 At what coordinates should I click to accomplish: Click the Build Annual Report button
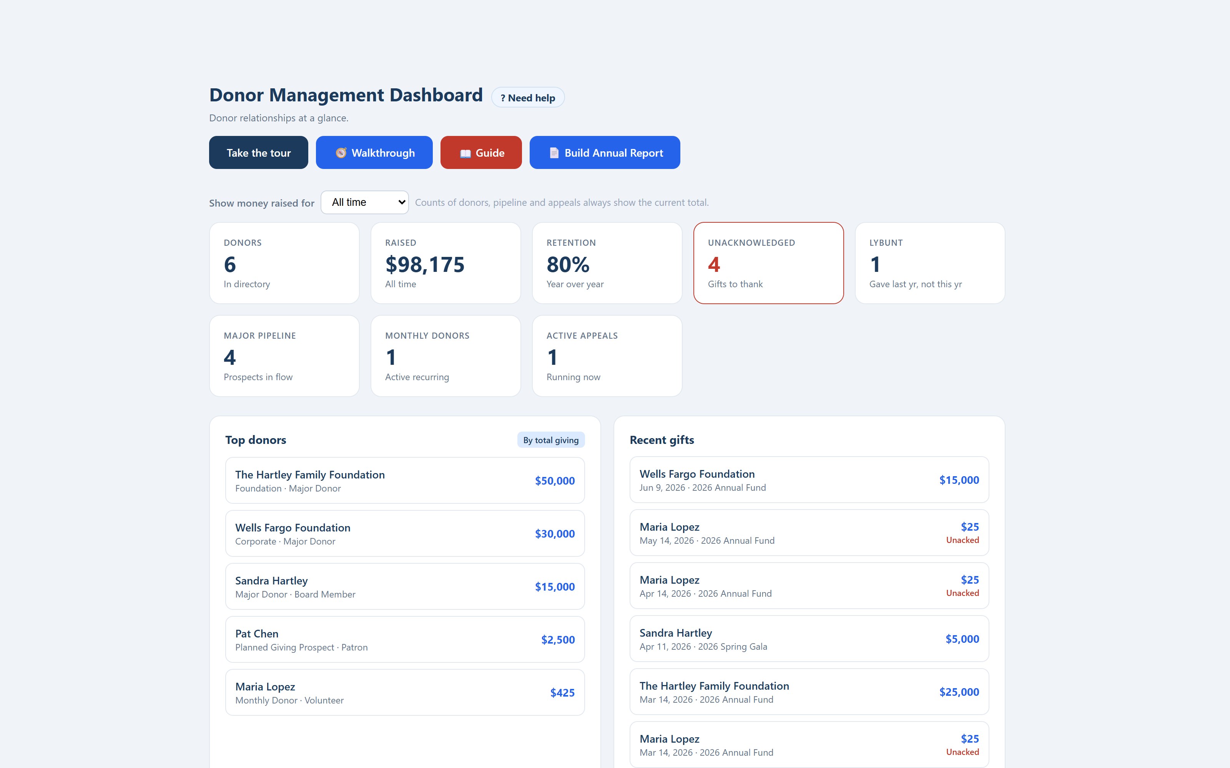point(604,152)
